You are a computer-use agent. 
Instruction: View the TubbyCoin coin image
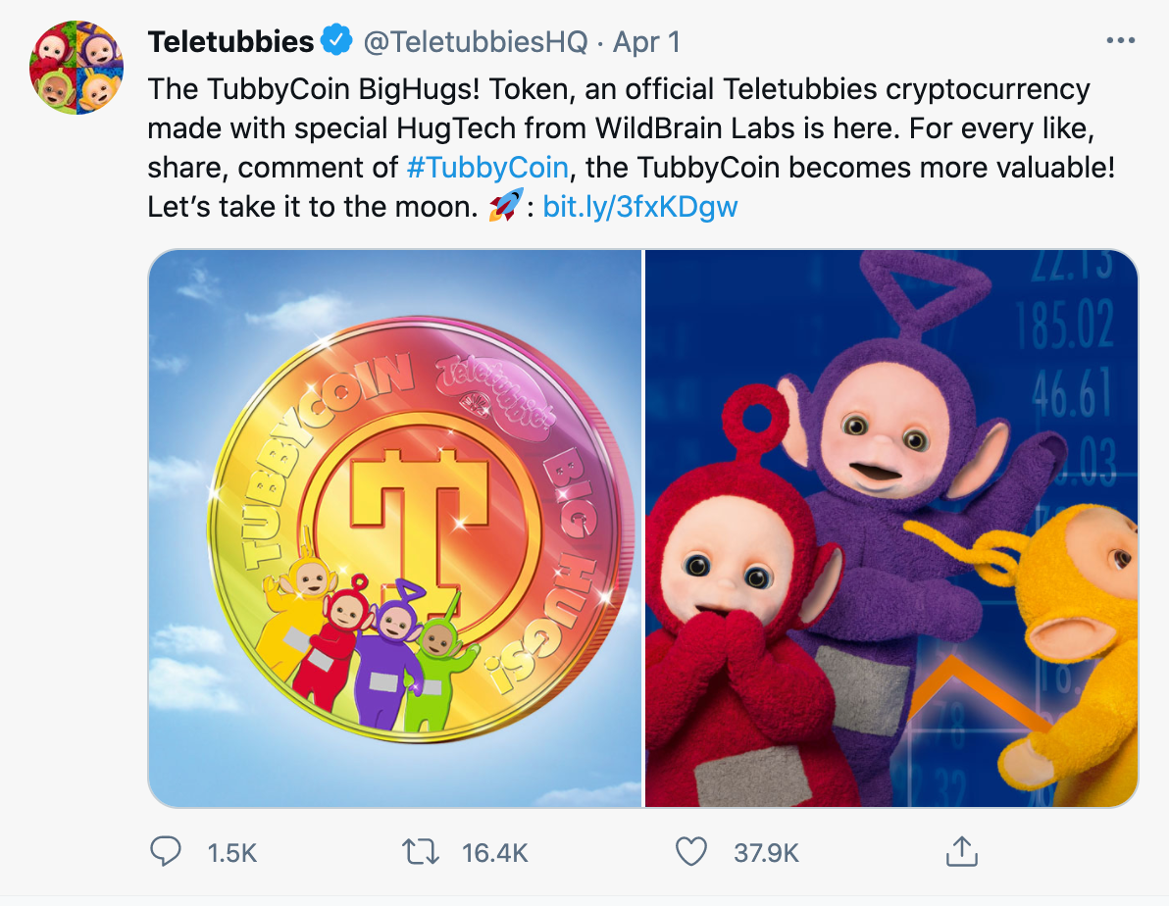pos(395,528)
